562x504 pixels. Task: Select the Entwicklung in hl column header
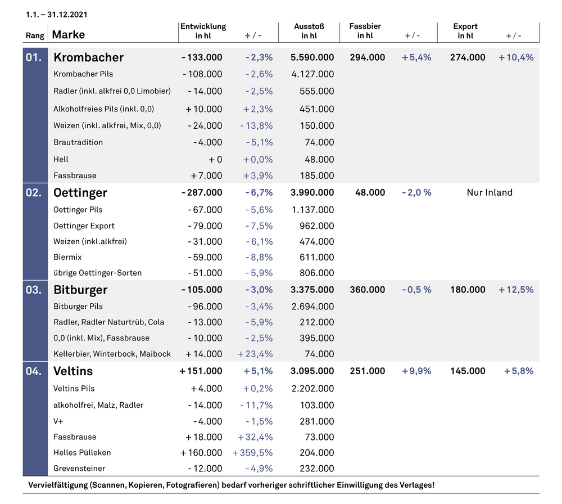click(203, 31)
